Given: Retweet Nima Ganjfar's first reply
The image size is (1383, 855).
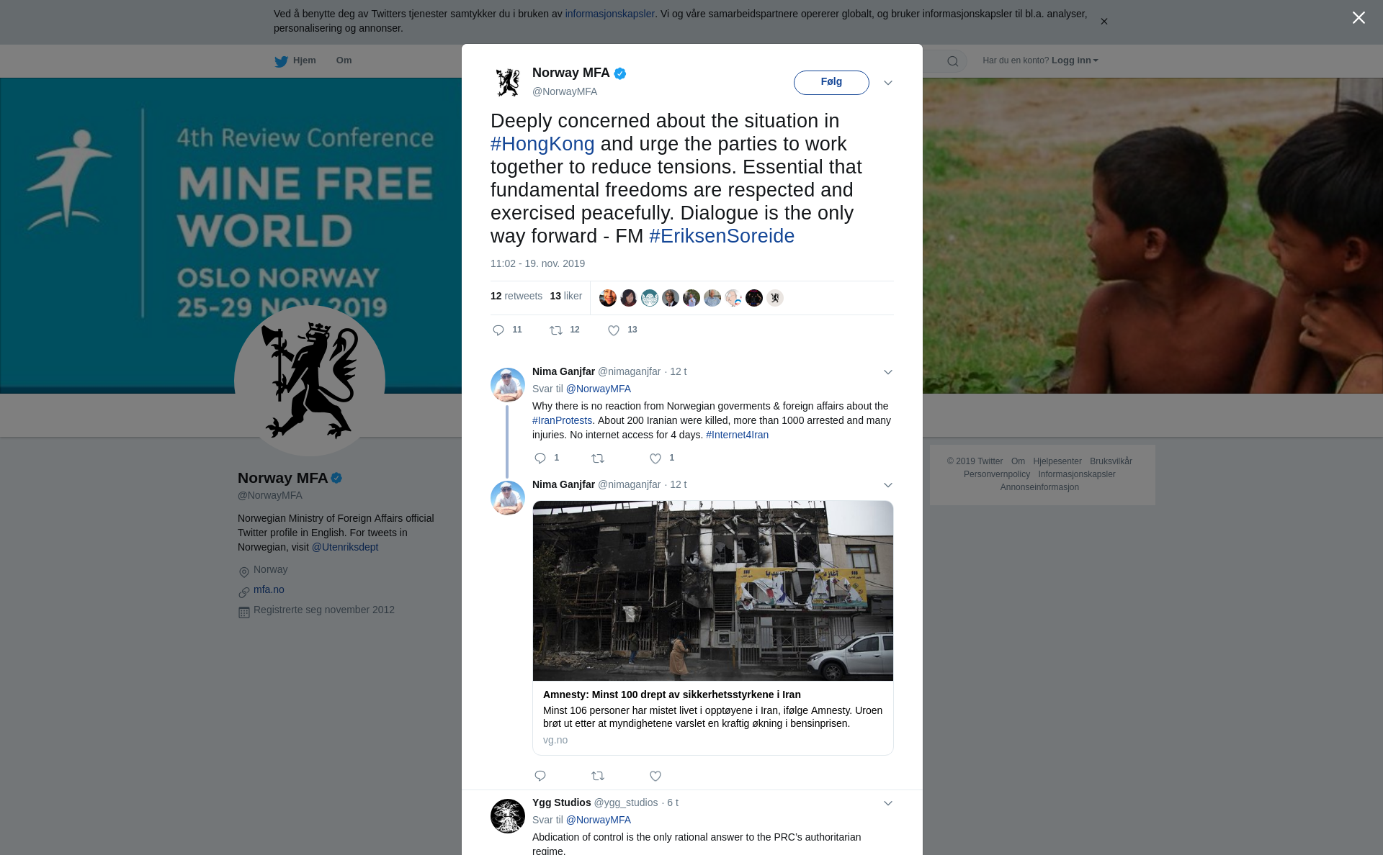Looking at the screenshot, I should pyautogui.click(x=598, y=458).
